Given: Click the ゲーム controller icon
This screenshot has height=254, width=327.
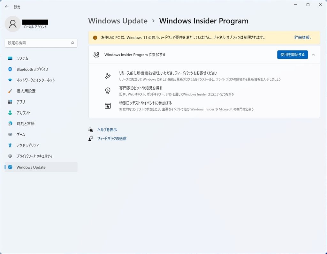Looking at the screenshot, I should pyautogui.click(x=10, y=134).
